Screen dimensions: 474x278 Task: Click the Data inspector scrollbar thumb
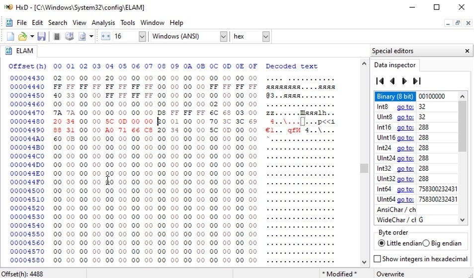(x=462, y=126)
